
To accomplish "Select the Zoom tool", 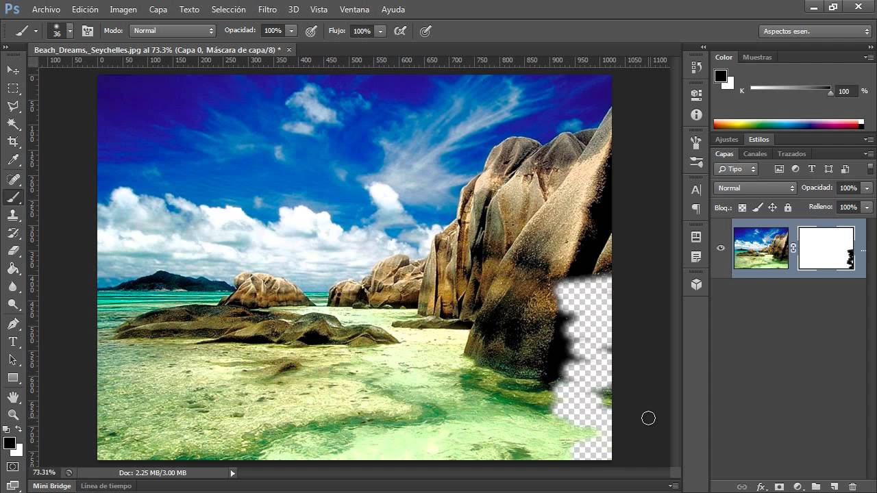I will tap(13, 414).
